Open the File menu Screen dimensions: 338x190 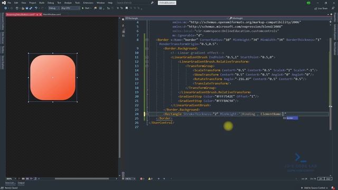pyautogui.click(x=10, y=3)
